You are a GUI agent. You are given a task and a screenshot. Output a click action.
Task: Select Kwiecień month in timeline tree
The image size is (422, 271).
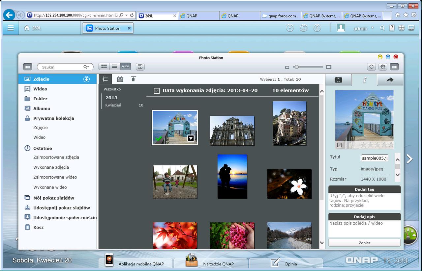pyautogui.click(x=113, y=105)
